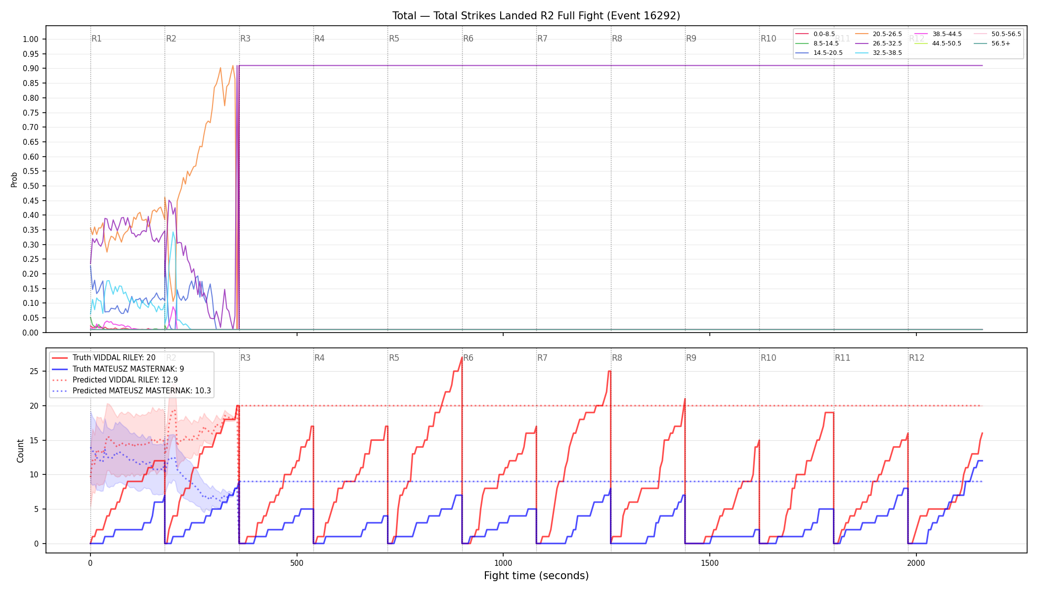
Task: Select 'Predicted MATEUSZ MASTERNAK: 10.3' legend entry
Action: [131, 391]
